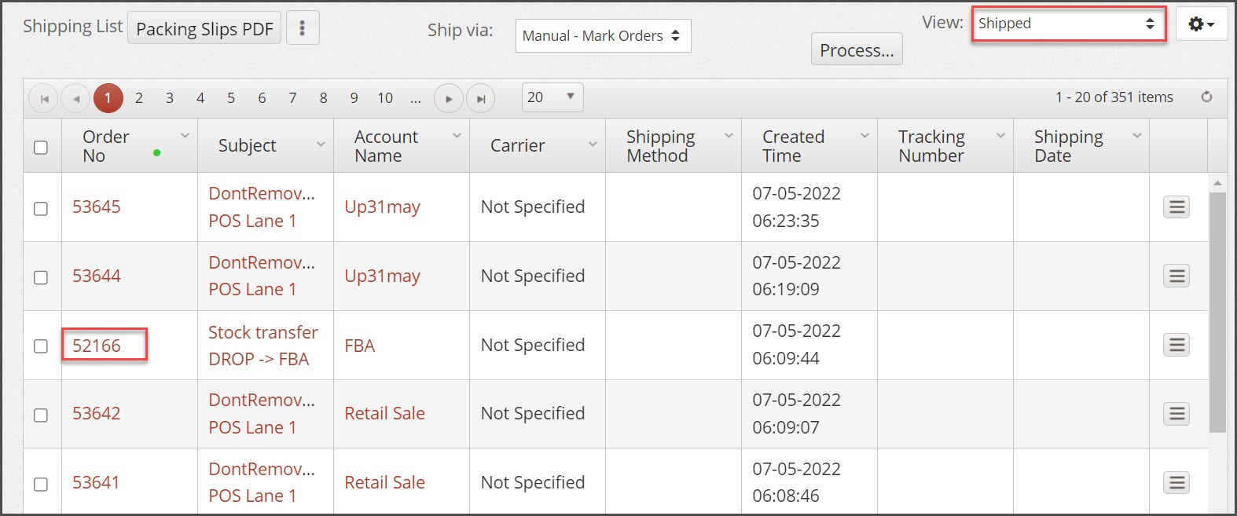
Task: Go to page 3
Action: [x=170, y=98]
